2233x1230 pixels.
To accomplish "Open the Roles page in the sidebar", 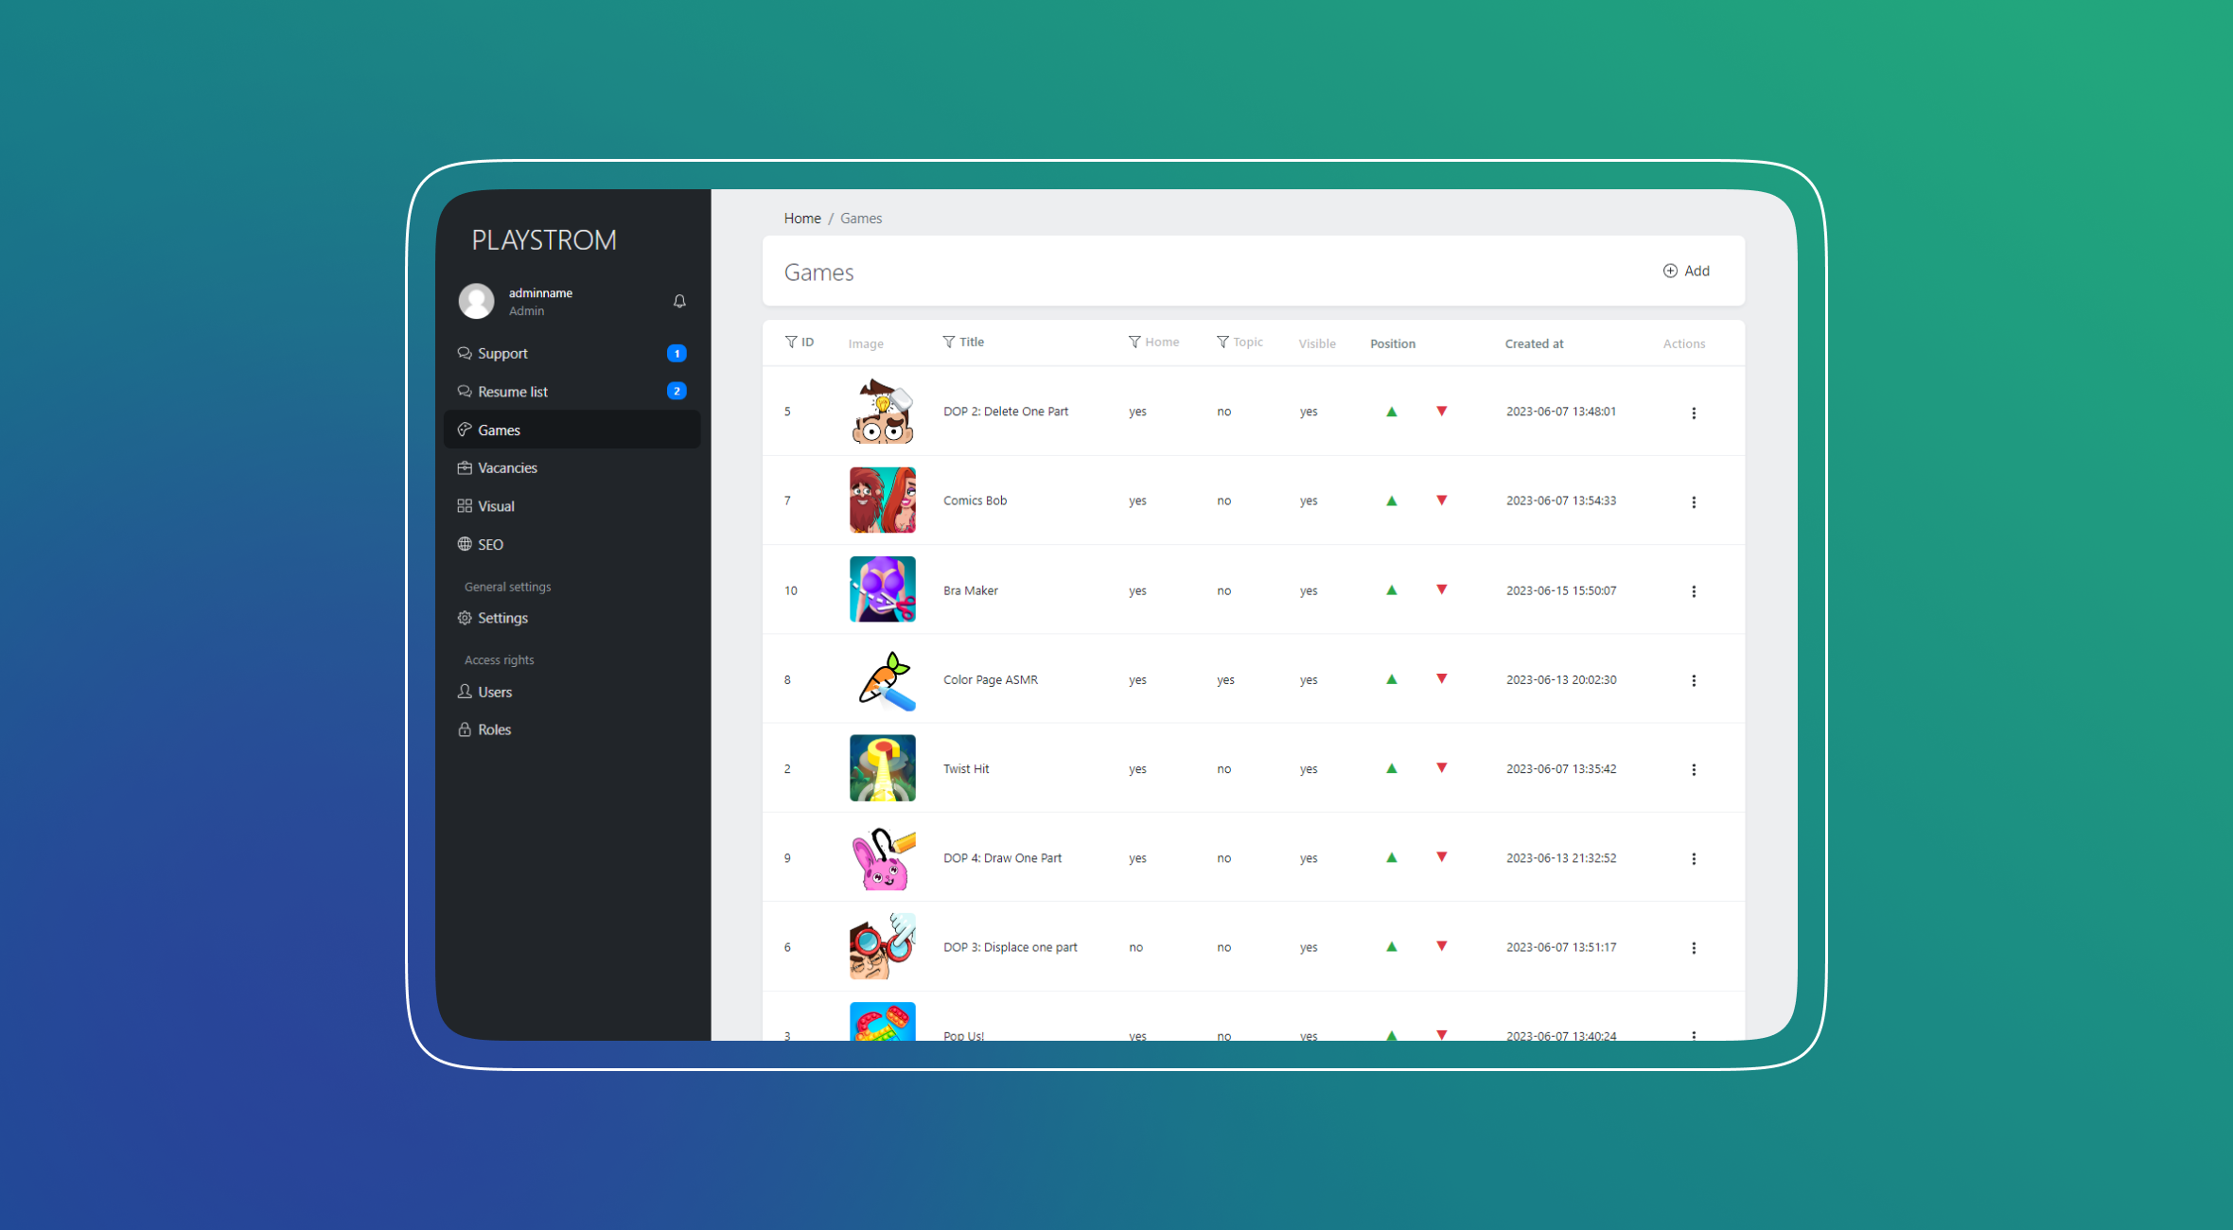I will [494, 729].
